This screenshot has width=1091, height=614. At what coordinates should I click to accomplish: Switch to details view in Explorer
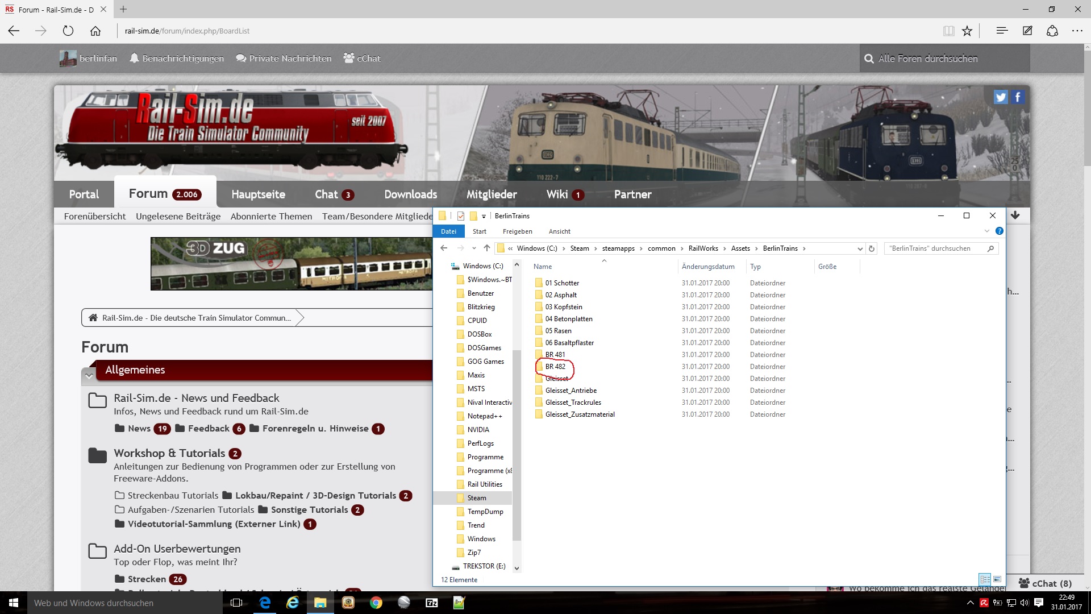(x=985, y=579)
